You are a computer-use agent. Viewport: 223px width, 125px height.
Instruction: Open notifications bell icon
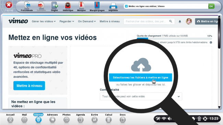pyautogui.click(x=180, y=22)
